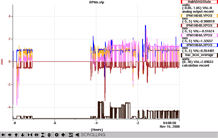Image resolution: width=218 pixels, height=138 pixels.
Task: Select the HallADAQState curve legend entry
Action: point(199,2)
